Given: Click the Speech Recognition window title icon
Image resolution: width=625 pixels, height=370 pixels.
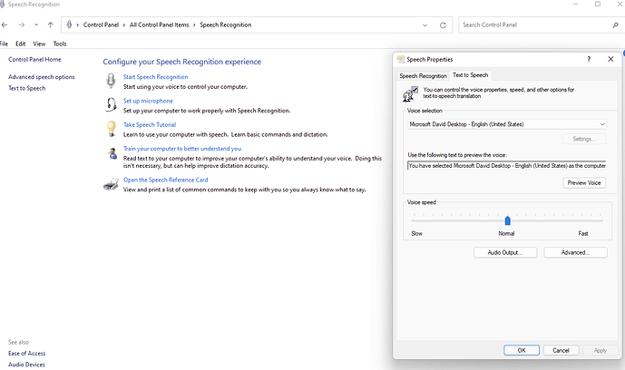Looking at the screenshot, I should (x=3, y=5).
